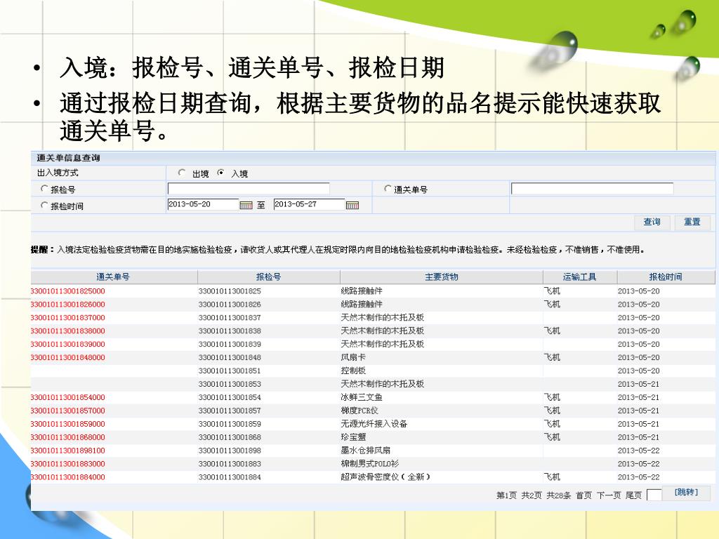The height and width of the screenshot is (539, 719).
Task: Open customs form link 330010113001883000
Action: point(68,464)
